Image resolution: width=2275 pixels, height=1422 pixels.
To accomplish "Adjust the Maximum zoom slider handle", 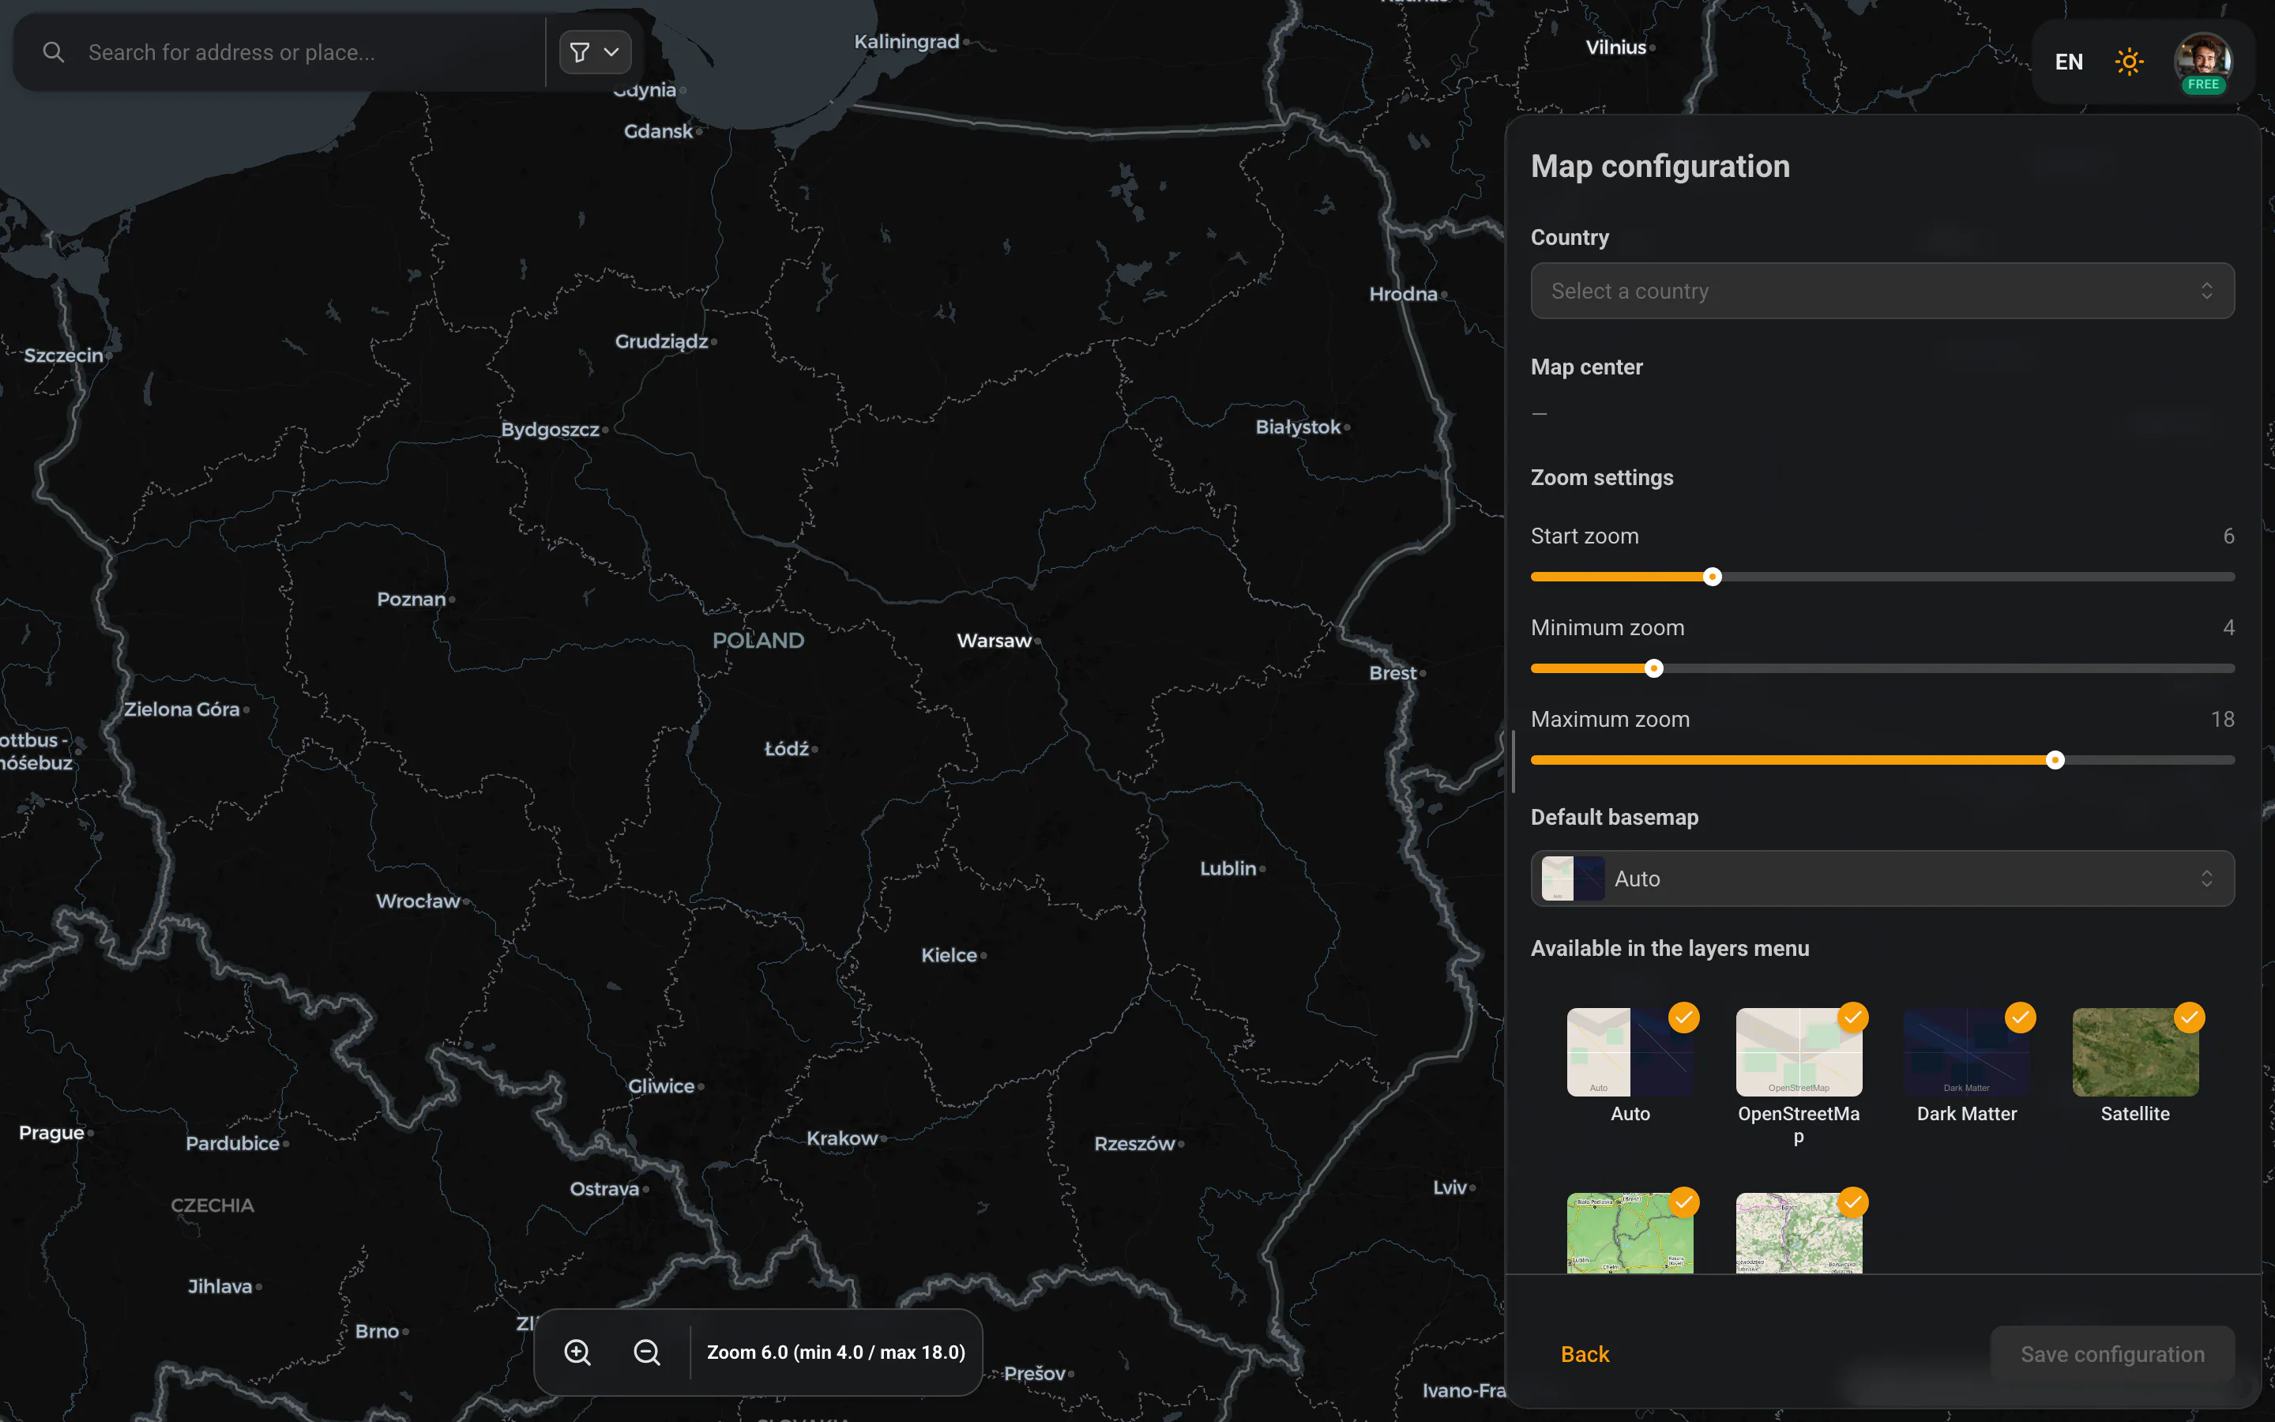I will [x=2055, y=760].
